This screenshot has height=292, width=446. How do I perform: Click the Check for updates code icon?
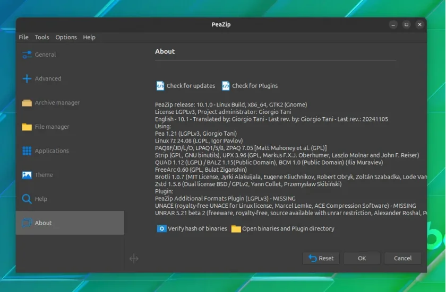[x=160, y=86]
